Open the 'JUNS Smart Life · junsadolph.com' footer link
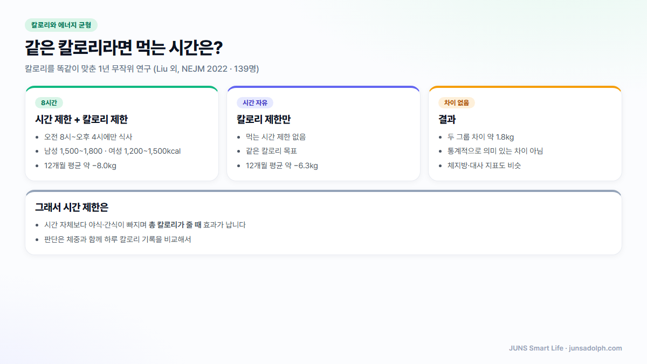Viewport: 647px width, 364px height. [x=566, y=348]
